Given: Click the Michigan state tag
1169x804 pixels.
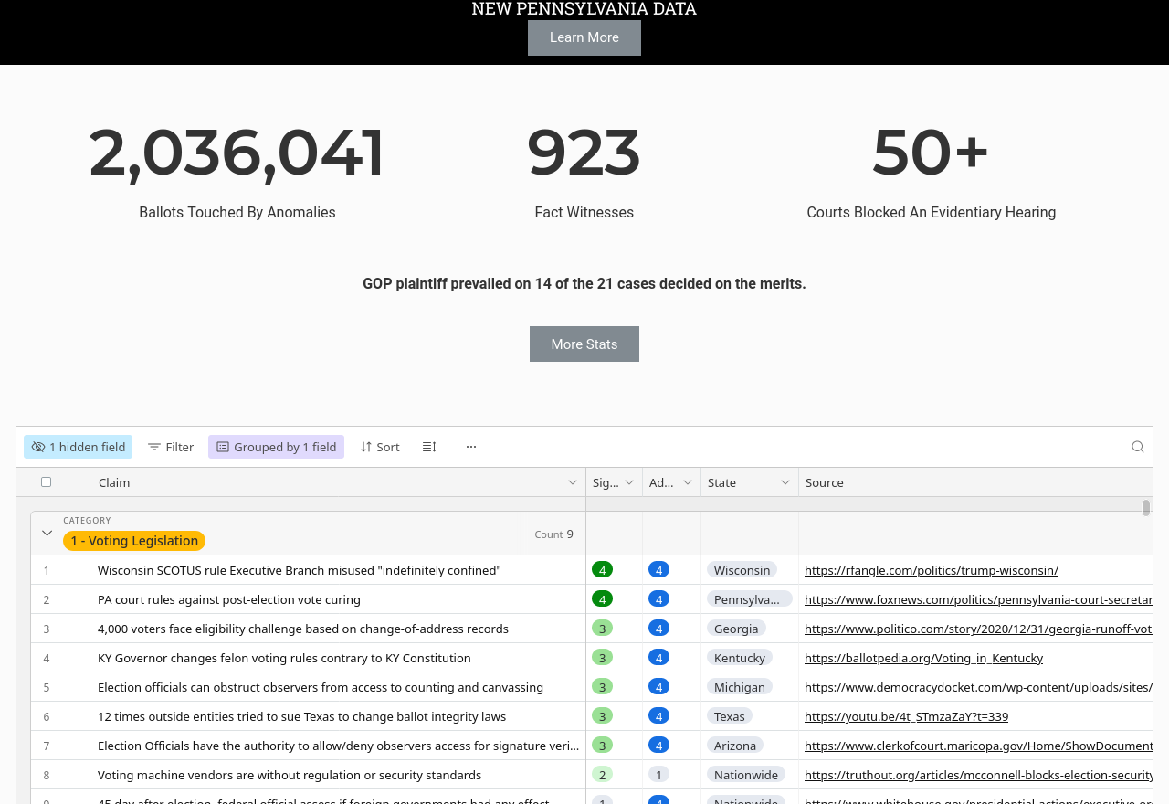Looking at the screenshot, I should pyautogui.click(x=740, y=687).
